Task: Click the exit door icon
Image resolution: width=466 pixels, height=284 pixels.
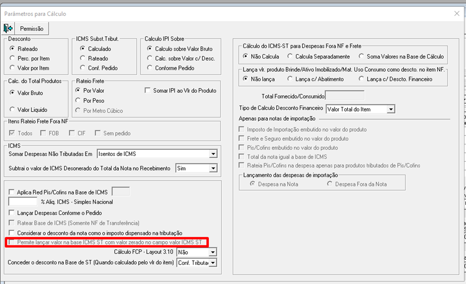Action: (8, 28)
